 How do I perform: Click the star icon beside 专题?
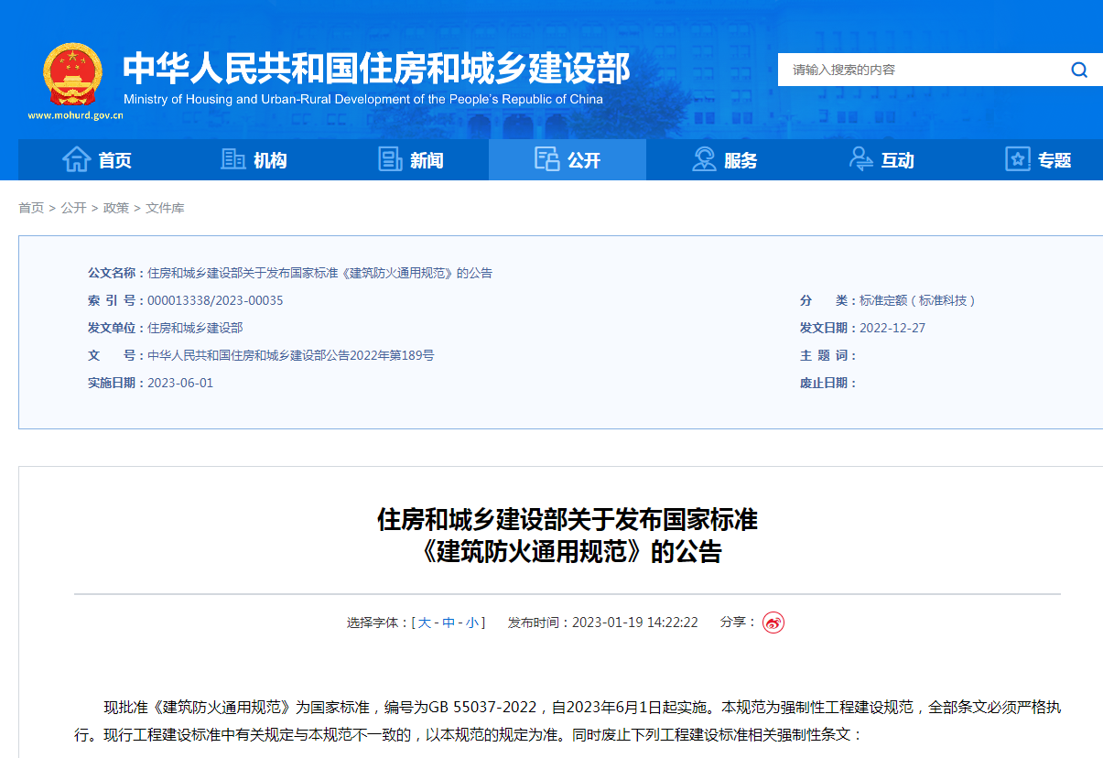[x=1018, y=159]
